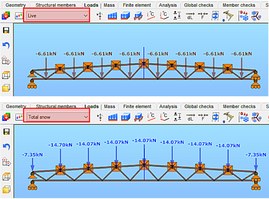Image resolution: width=269 pixels, height=199 pixels.
Task: Select nodal point load tool in Live view
Action: pyautogui.click(x=100, y=15)
